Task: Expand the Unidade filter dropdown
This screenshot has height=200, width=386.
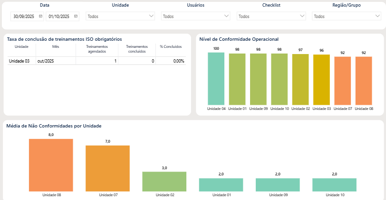Action: pos(120,16)
